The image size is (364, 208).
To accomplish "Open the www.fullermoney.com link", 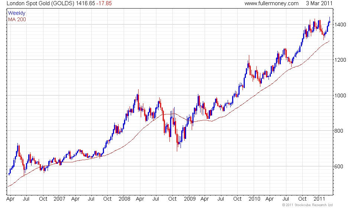I will [272, 3].
